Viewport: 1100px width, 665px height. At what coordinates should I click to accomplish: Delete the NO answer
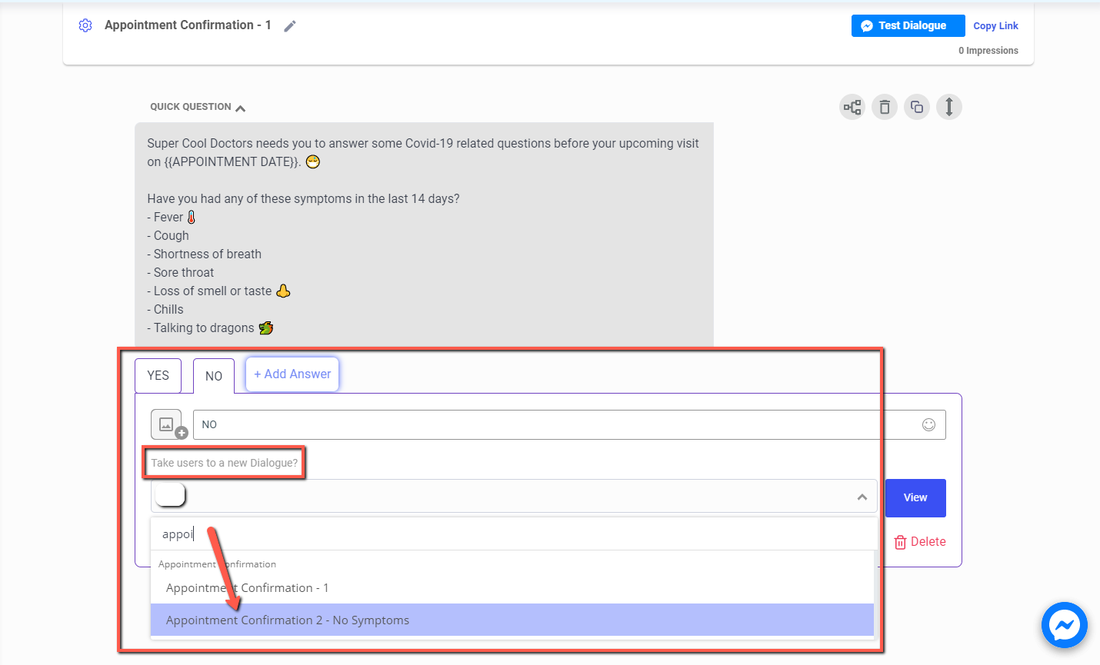tap(920, 542)
